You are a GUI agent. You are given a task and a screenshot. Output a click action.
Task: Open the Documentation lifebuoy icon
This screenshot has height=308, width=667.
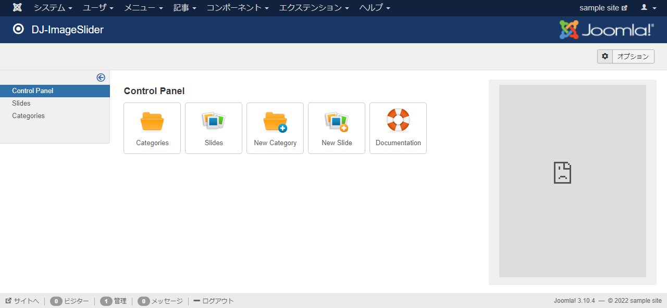click(x=398, y=121)
